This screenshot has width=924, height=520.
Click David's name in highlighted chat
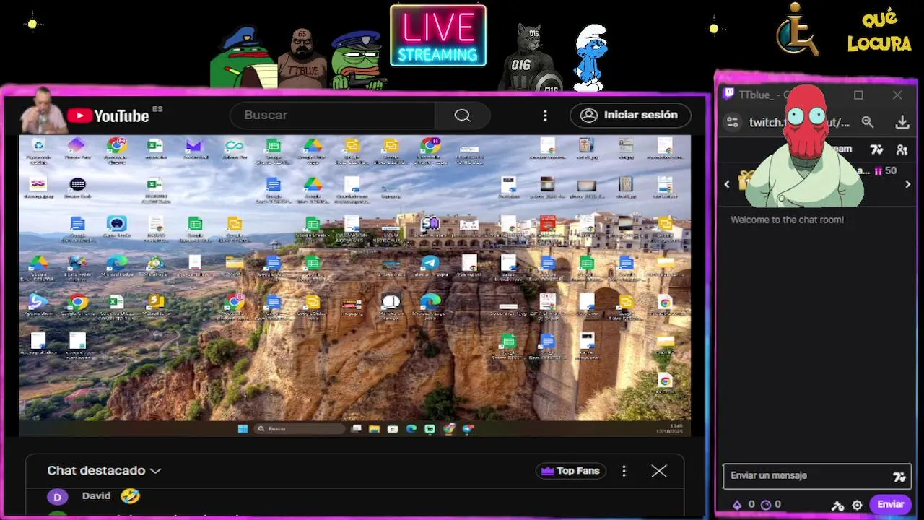click(97, 495)
